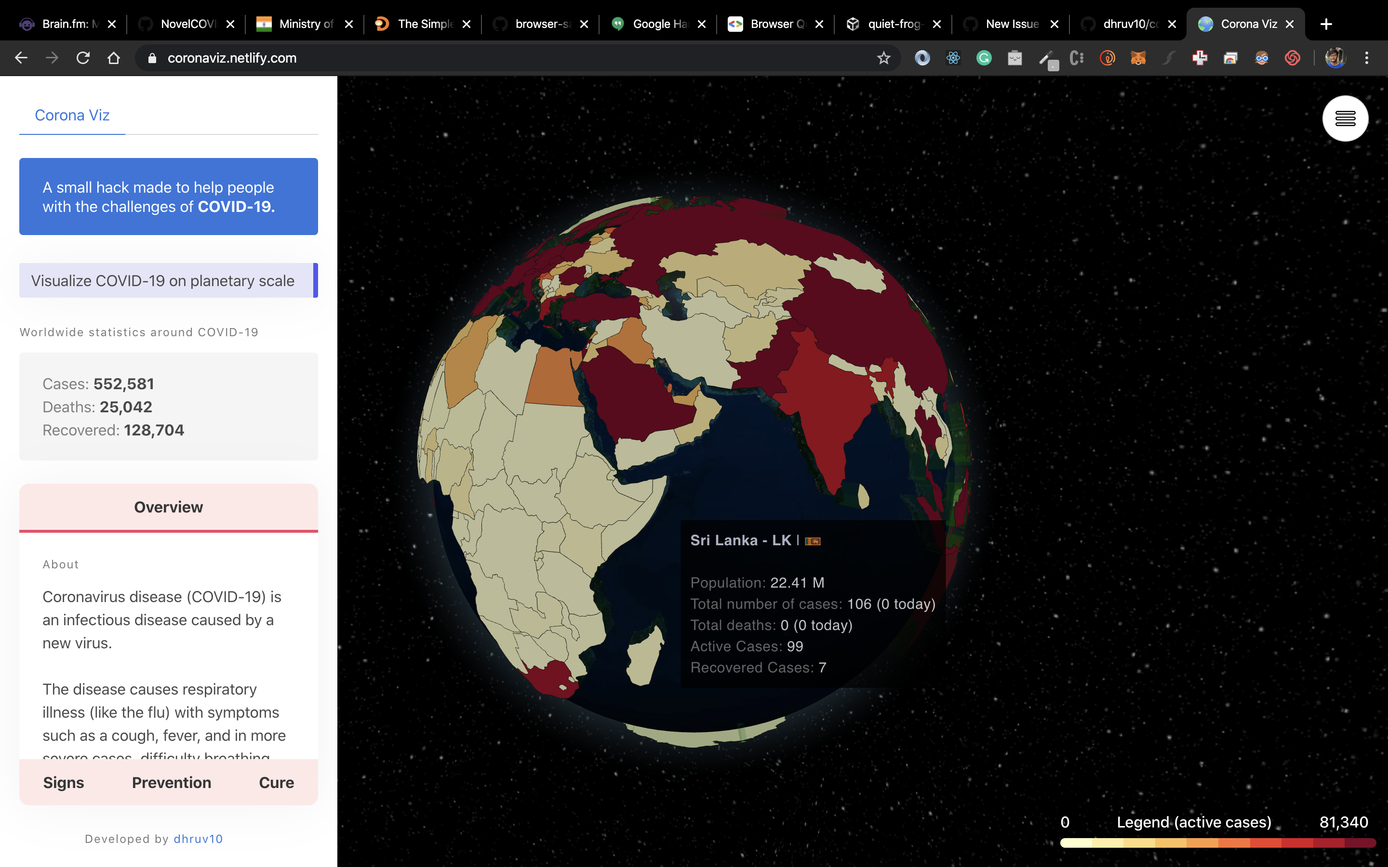Open the Cure tab
The width and height of the screenshot is (1388, 867).
[277, 783]
